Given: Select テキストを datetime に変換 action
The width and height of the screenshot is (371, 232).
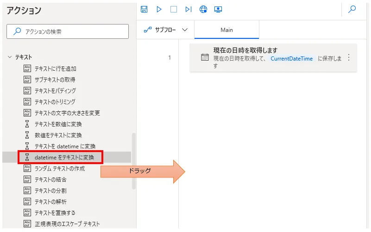Looking at the screenshot, I should point(65,147).
